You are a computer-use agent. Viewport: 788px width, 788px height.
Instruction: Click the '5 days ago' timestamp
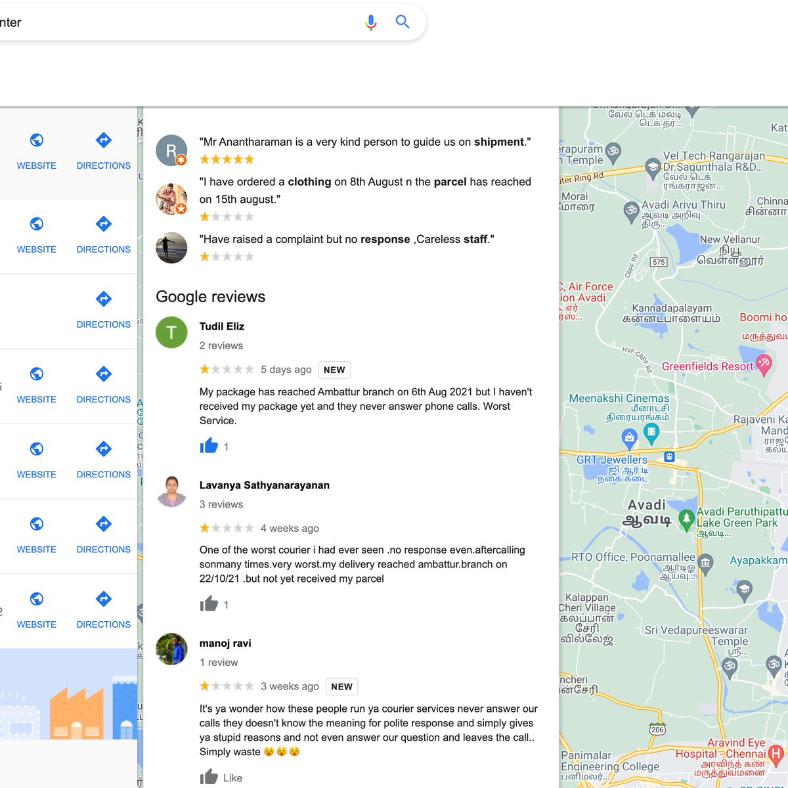[x=286, y=370]
